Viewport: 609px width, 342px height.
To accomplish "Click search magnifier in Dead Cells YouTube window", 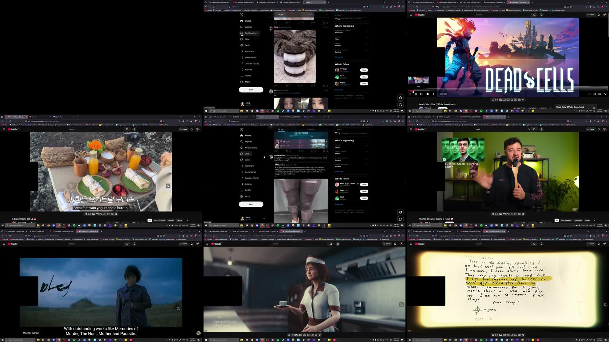I will point(534,15).
